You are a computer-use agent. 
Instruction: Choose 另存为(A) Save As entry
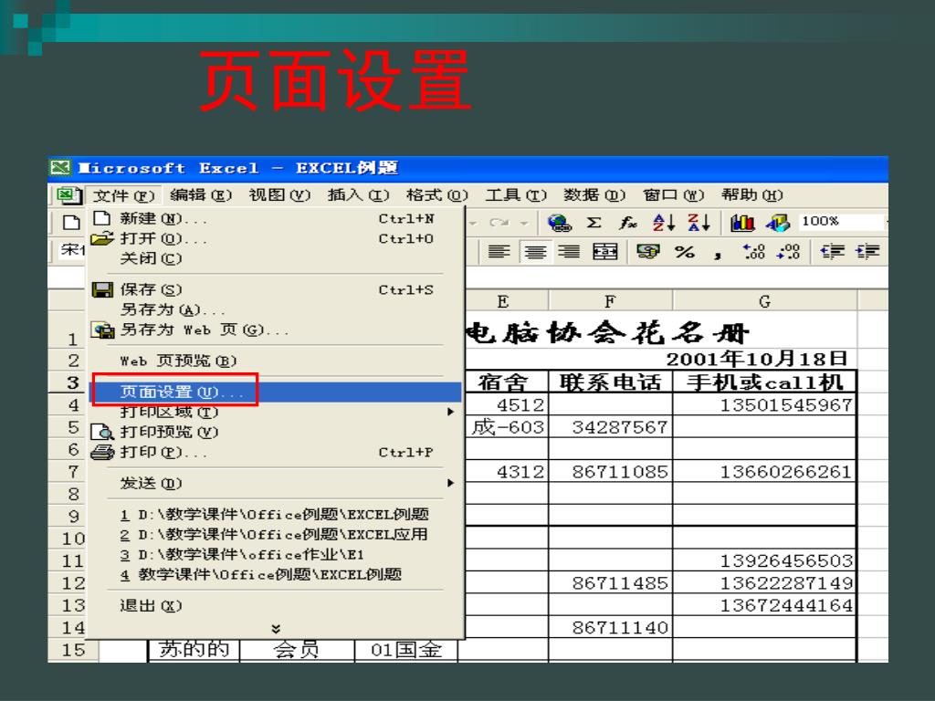[275, 310]
